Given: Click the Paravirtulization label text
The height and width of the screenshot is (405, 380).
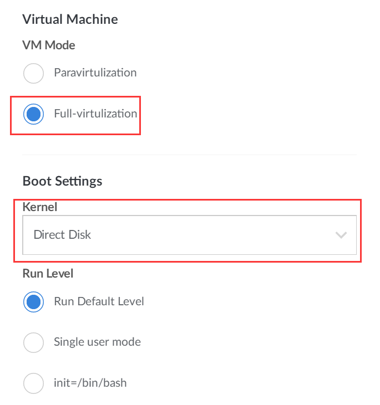Looking at the screenshot, I should coord(95,73).
